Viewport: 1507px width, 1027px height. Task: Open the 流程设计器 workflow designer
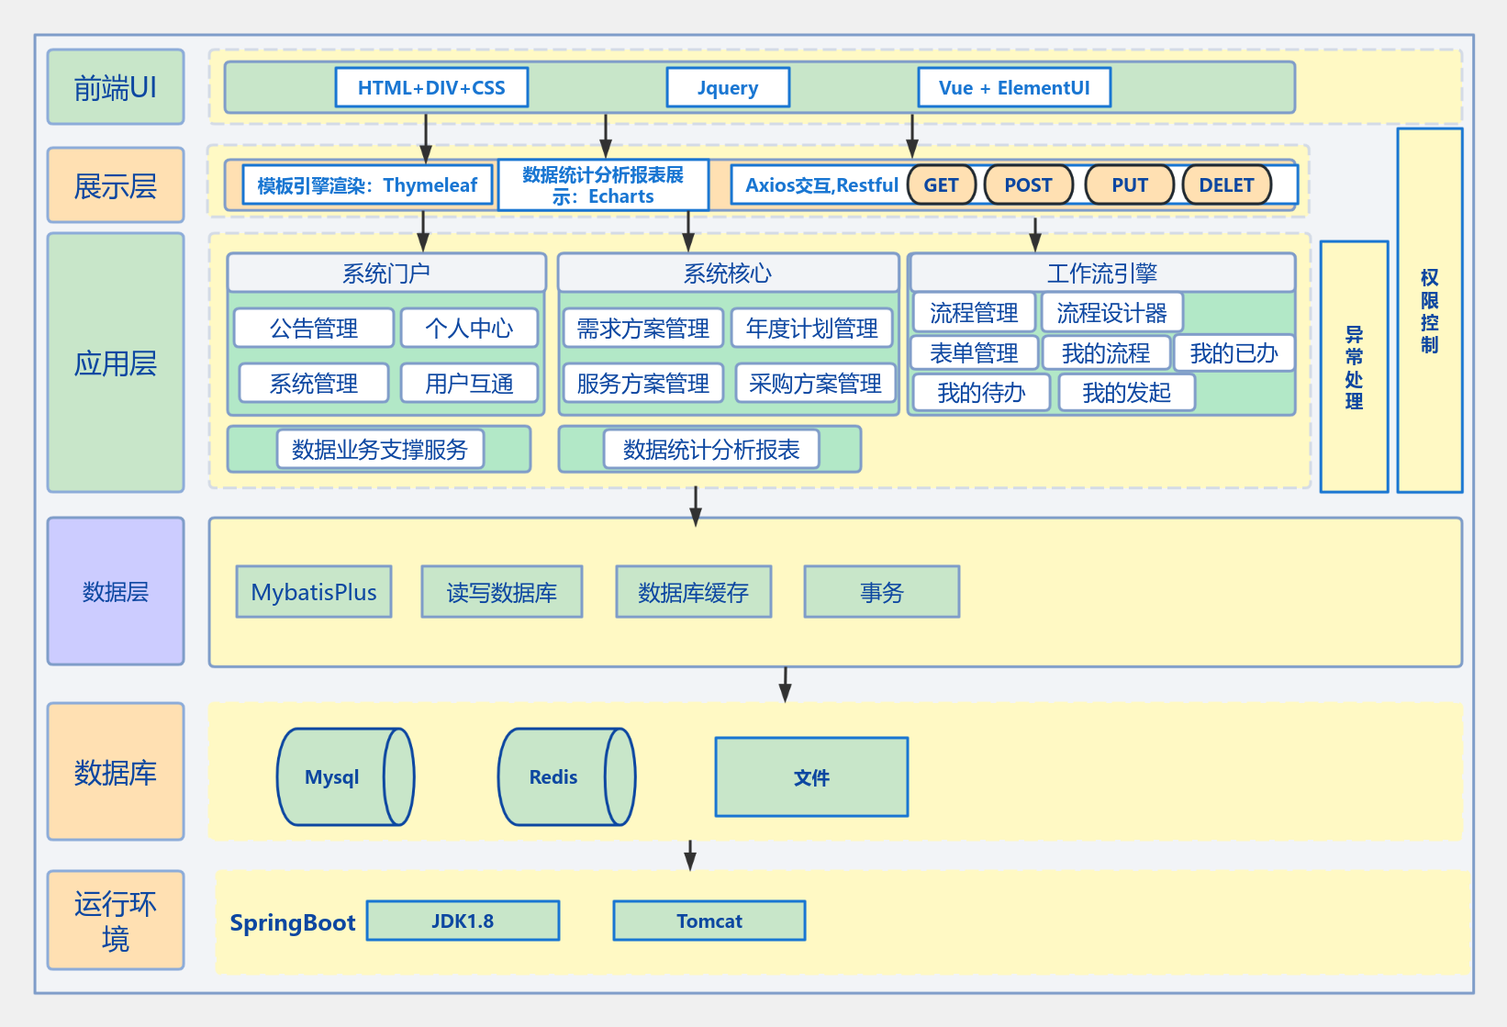pyautogui.click(x=1111, y=312)
